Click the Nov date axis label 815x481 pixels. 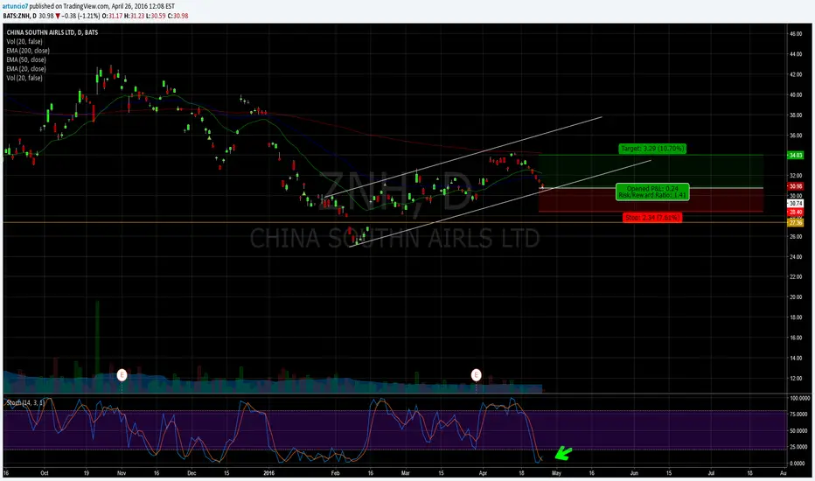coord(122,473)
